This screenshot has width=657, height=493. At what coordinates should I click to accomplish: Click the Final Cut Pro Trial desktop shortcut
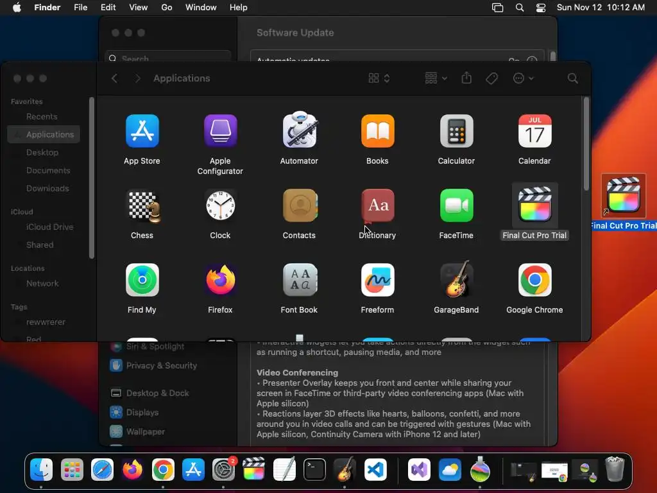click(624, 196)
